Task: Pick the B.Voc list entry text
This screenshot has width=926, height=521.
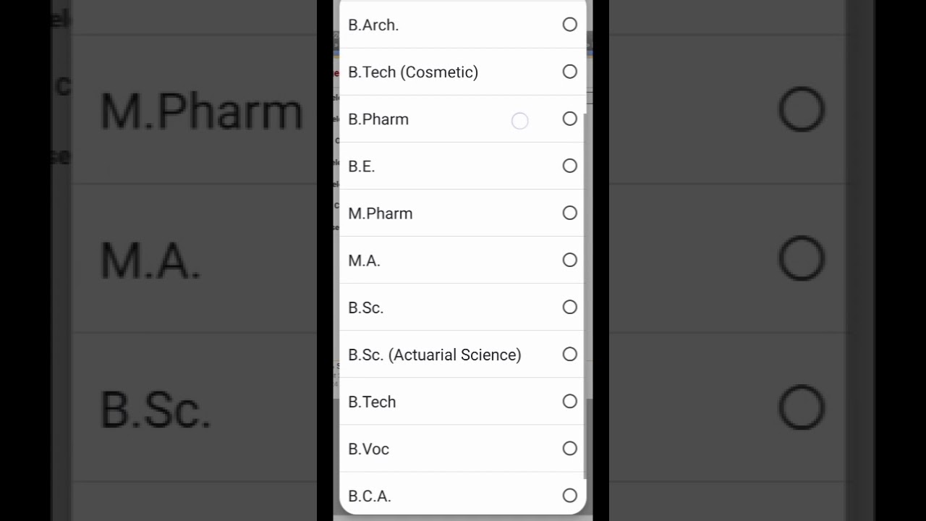Action: [369, 449]
